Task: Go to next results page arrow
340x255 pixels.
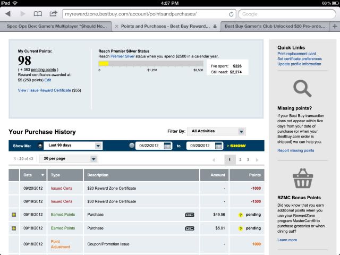Action: click(x=257, y=160)
